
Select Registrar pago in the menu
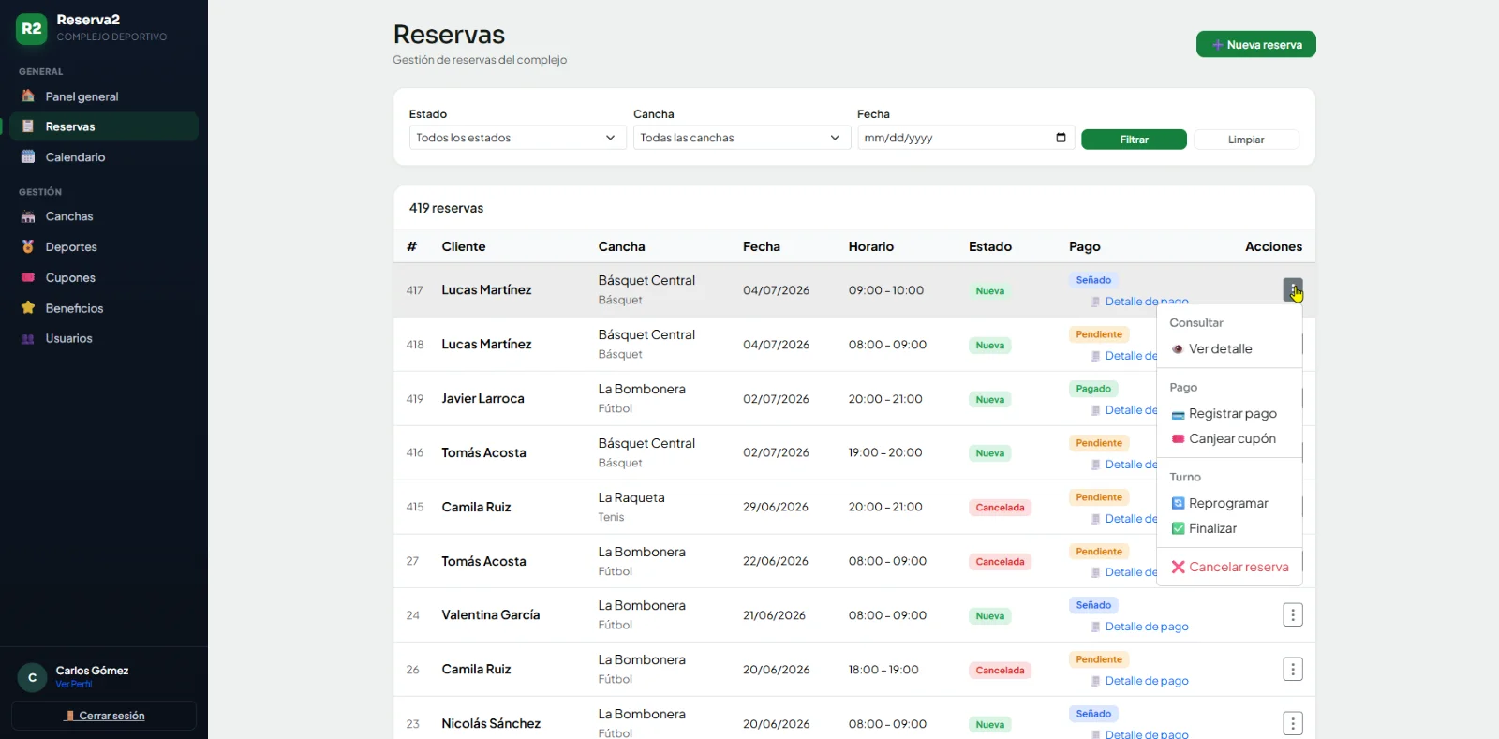[x=1229, y=414]
